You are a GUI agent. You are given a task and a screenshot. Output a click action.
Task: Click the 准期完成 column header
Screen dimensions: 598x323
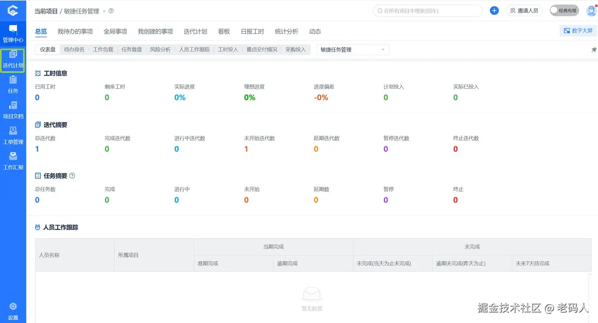tap(234, 263)
